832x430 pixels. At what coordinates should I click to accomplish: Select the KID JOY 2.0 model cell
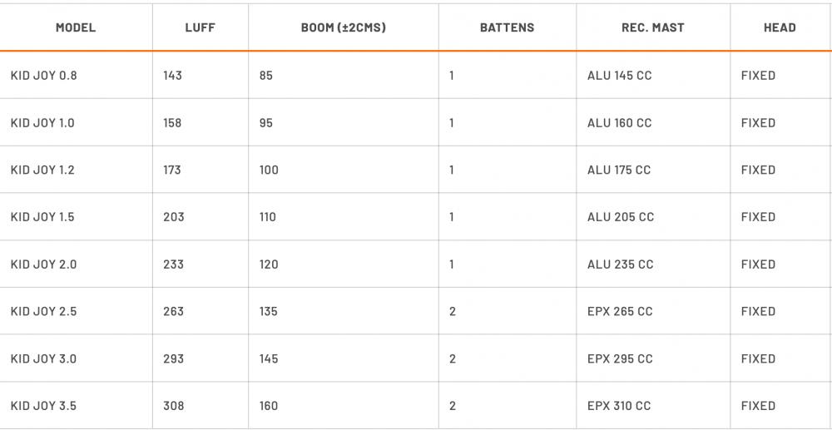pyautogui.click(x=43, y=264)
